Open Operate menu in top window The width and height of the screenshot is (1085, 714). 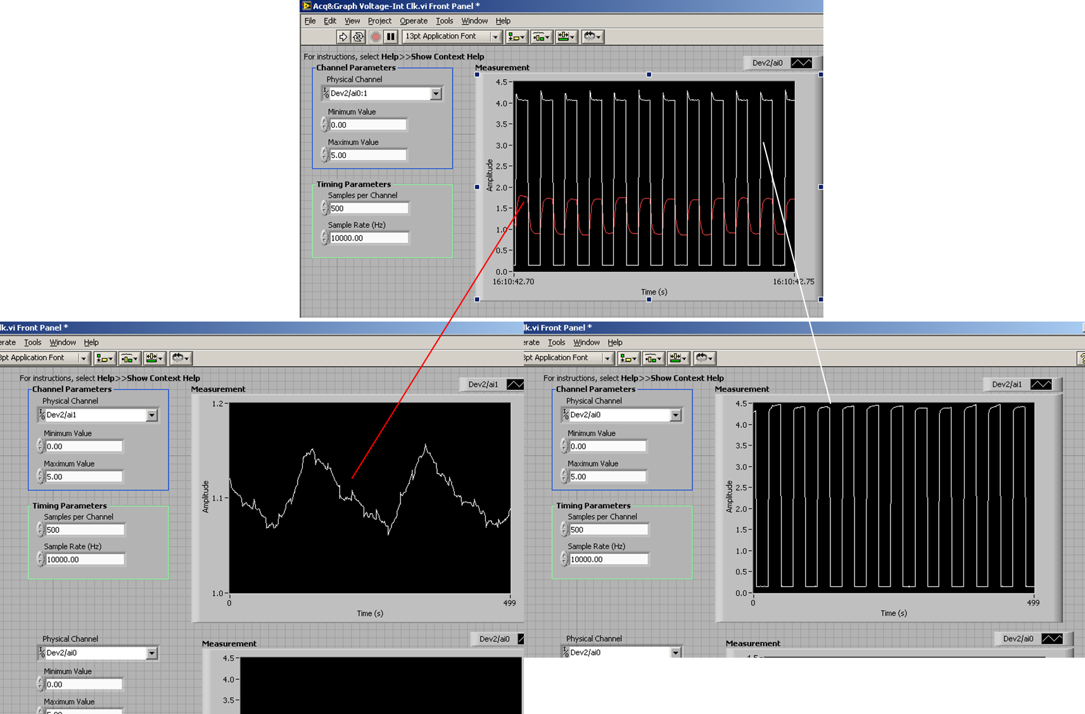click(414, 21)
